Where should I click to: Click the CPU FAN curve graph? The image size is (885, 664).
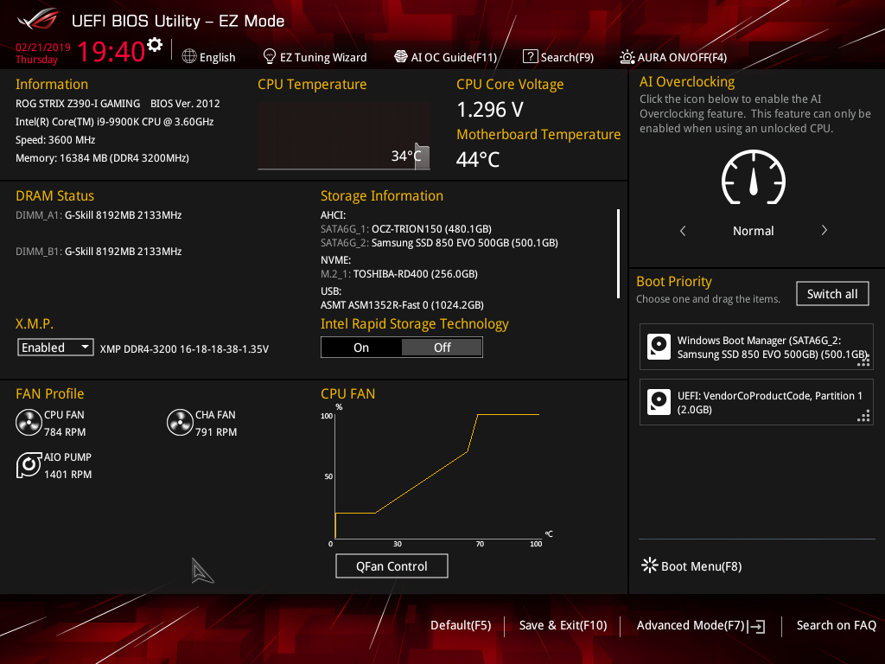tap(437, 476)
